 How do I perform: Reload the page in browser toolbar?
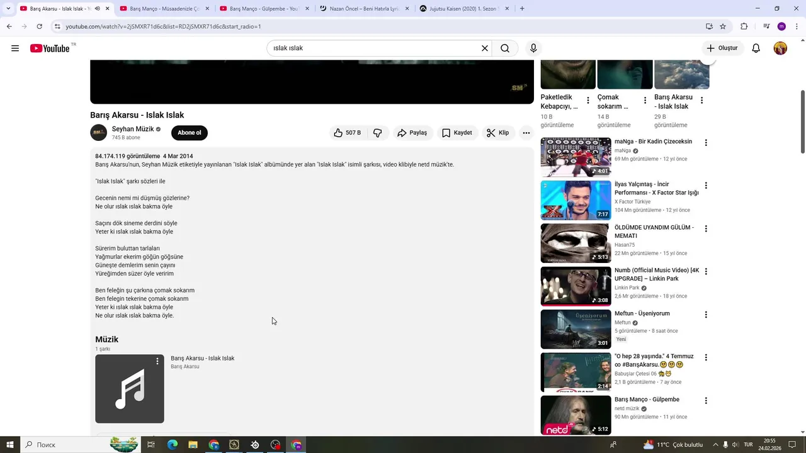click(x=39, y=26)
